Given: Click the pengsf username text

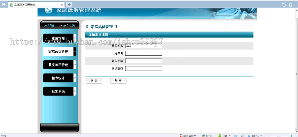Looking at the screenshot, I should (x=63, y=25).
